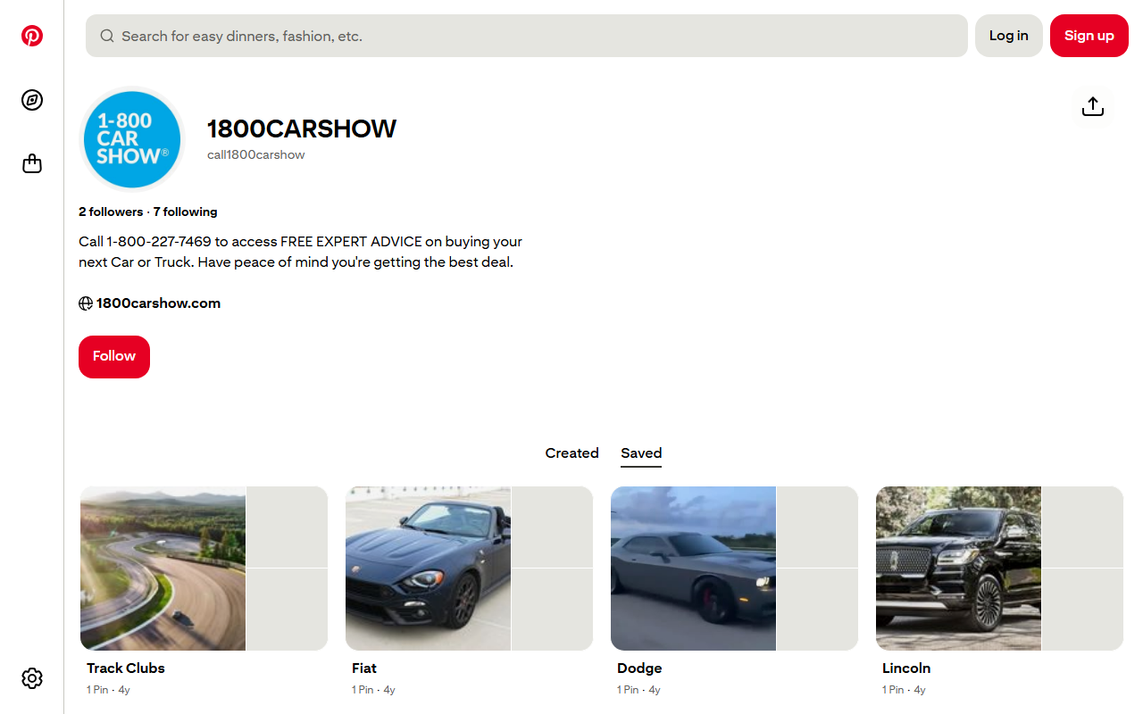Click the globe icon beside website link
The width and height of the screenshot is (1143, 714).
(86, 303)
